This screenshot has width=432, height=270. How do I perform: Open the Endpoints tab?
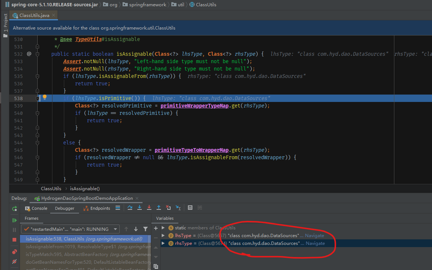(97, 208)
